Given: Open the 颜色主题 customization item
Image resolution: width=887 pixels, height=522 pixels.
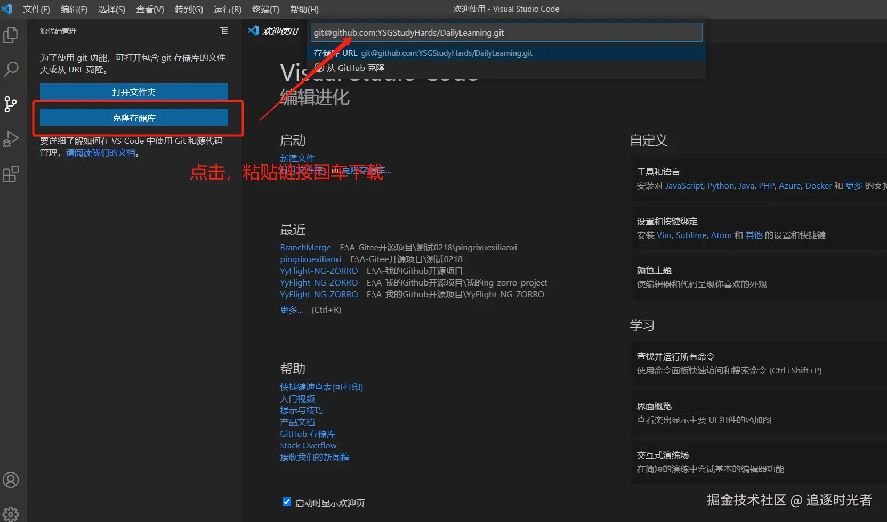Looking at the screenshot, I should click(x=759, y=277).
